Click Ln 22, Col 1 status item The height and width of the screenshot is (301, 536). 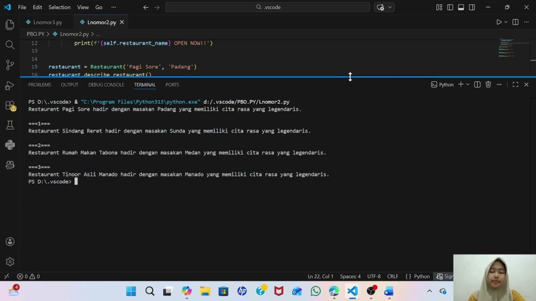(320, 276)
